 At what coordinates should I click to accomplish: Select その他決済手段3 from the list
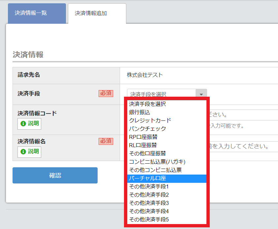[x=149, y=203]
